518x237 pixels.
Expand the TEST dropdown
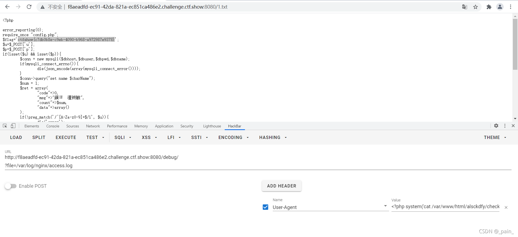pos(95,137)
